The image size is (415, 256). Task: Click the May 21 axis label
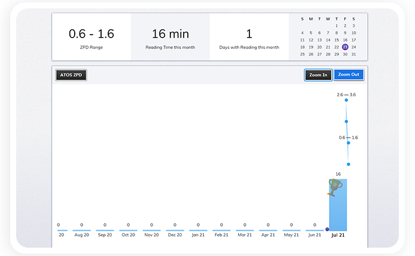(x=291, y=235)
